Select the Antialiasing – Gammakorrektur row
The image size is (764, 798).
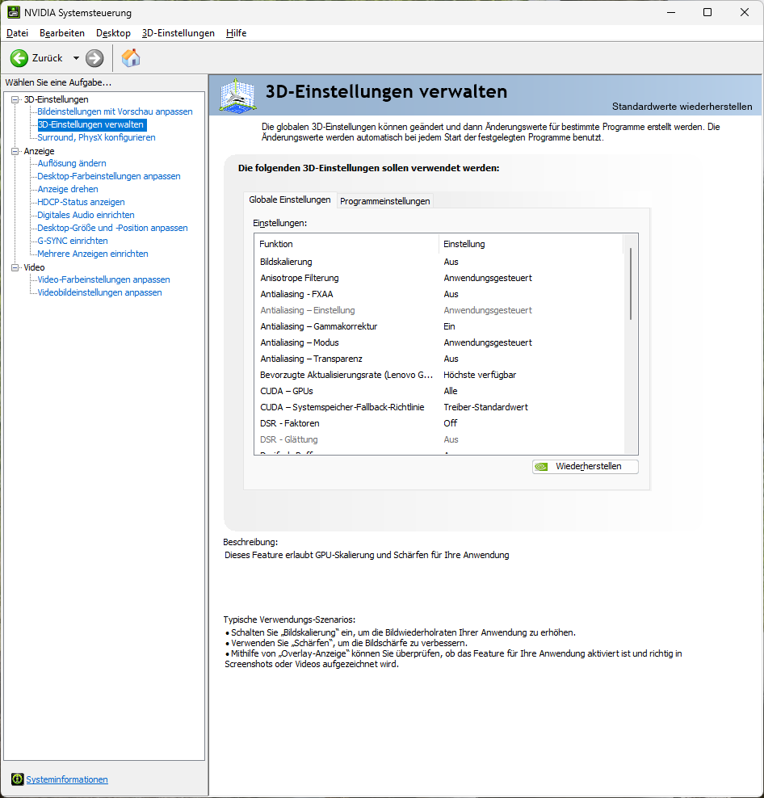coord(439,327)
